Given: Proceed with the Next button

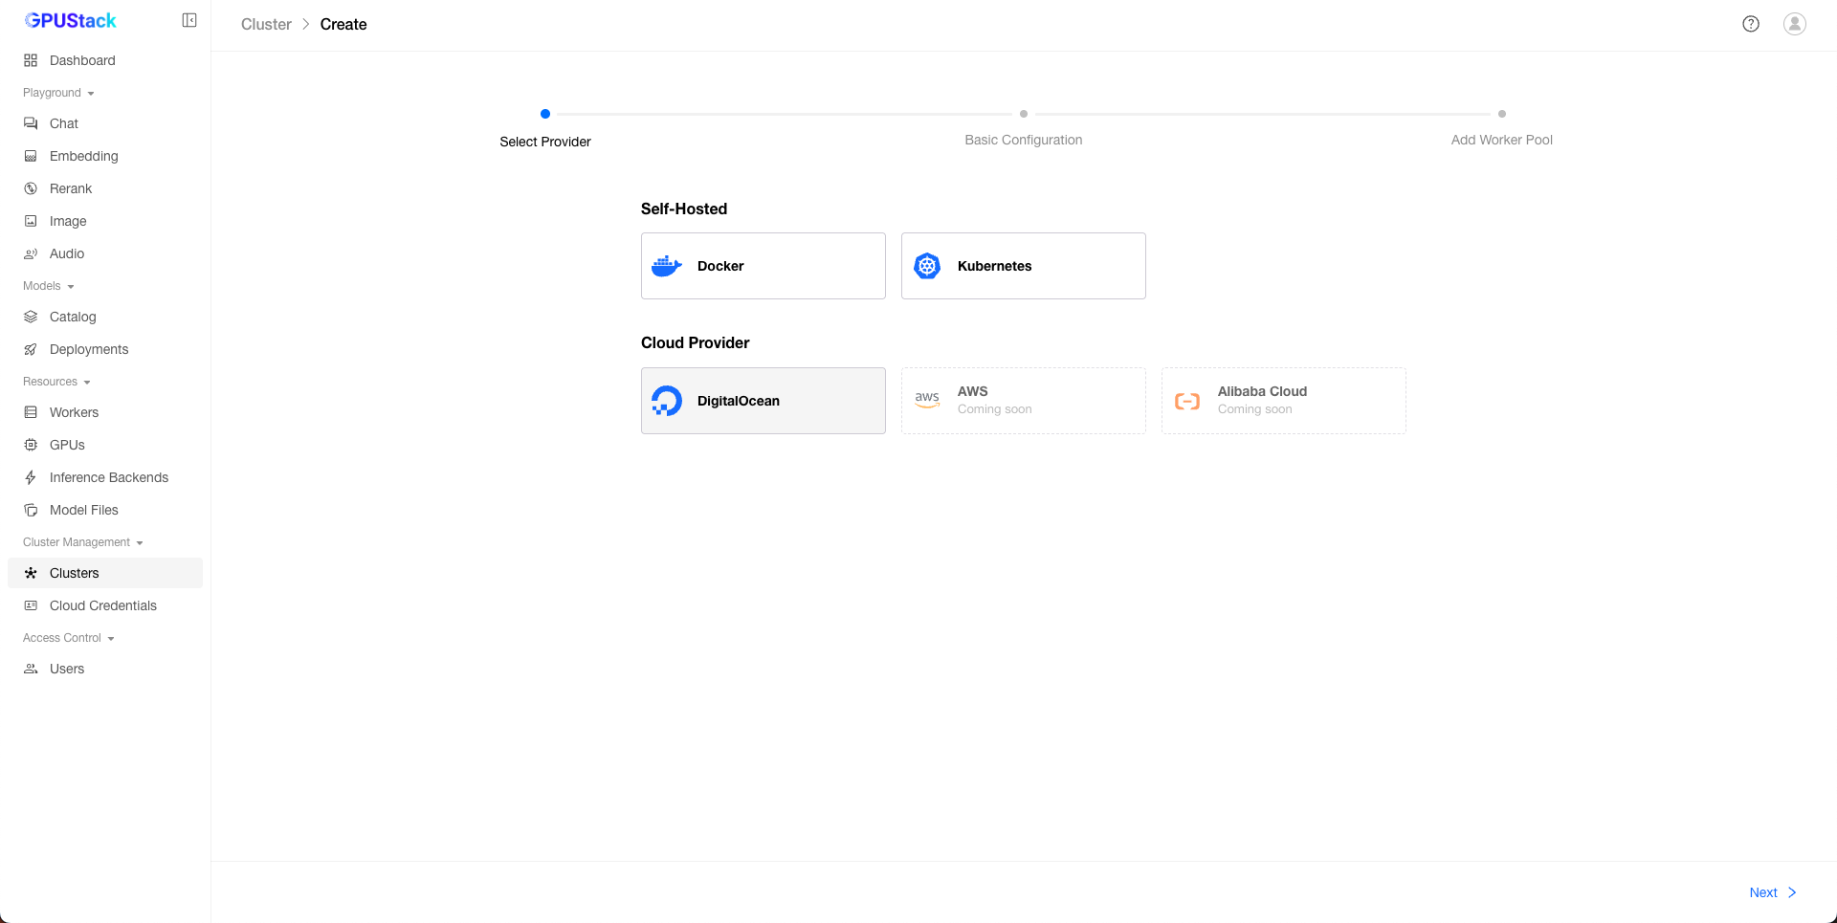Looking at the screenshot, I should tap(1772, 892).
